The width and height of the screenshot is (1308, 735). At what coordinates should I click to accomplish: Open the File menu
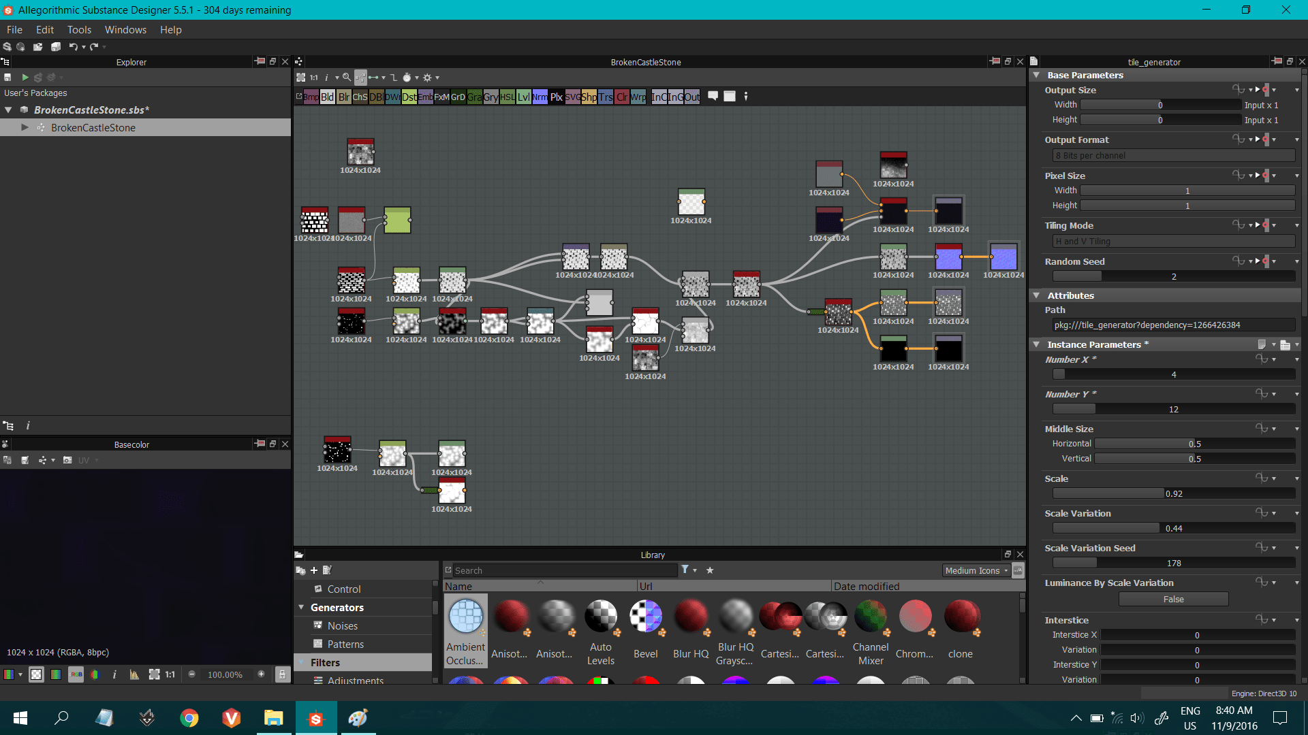[14, 30]
